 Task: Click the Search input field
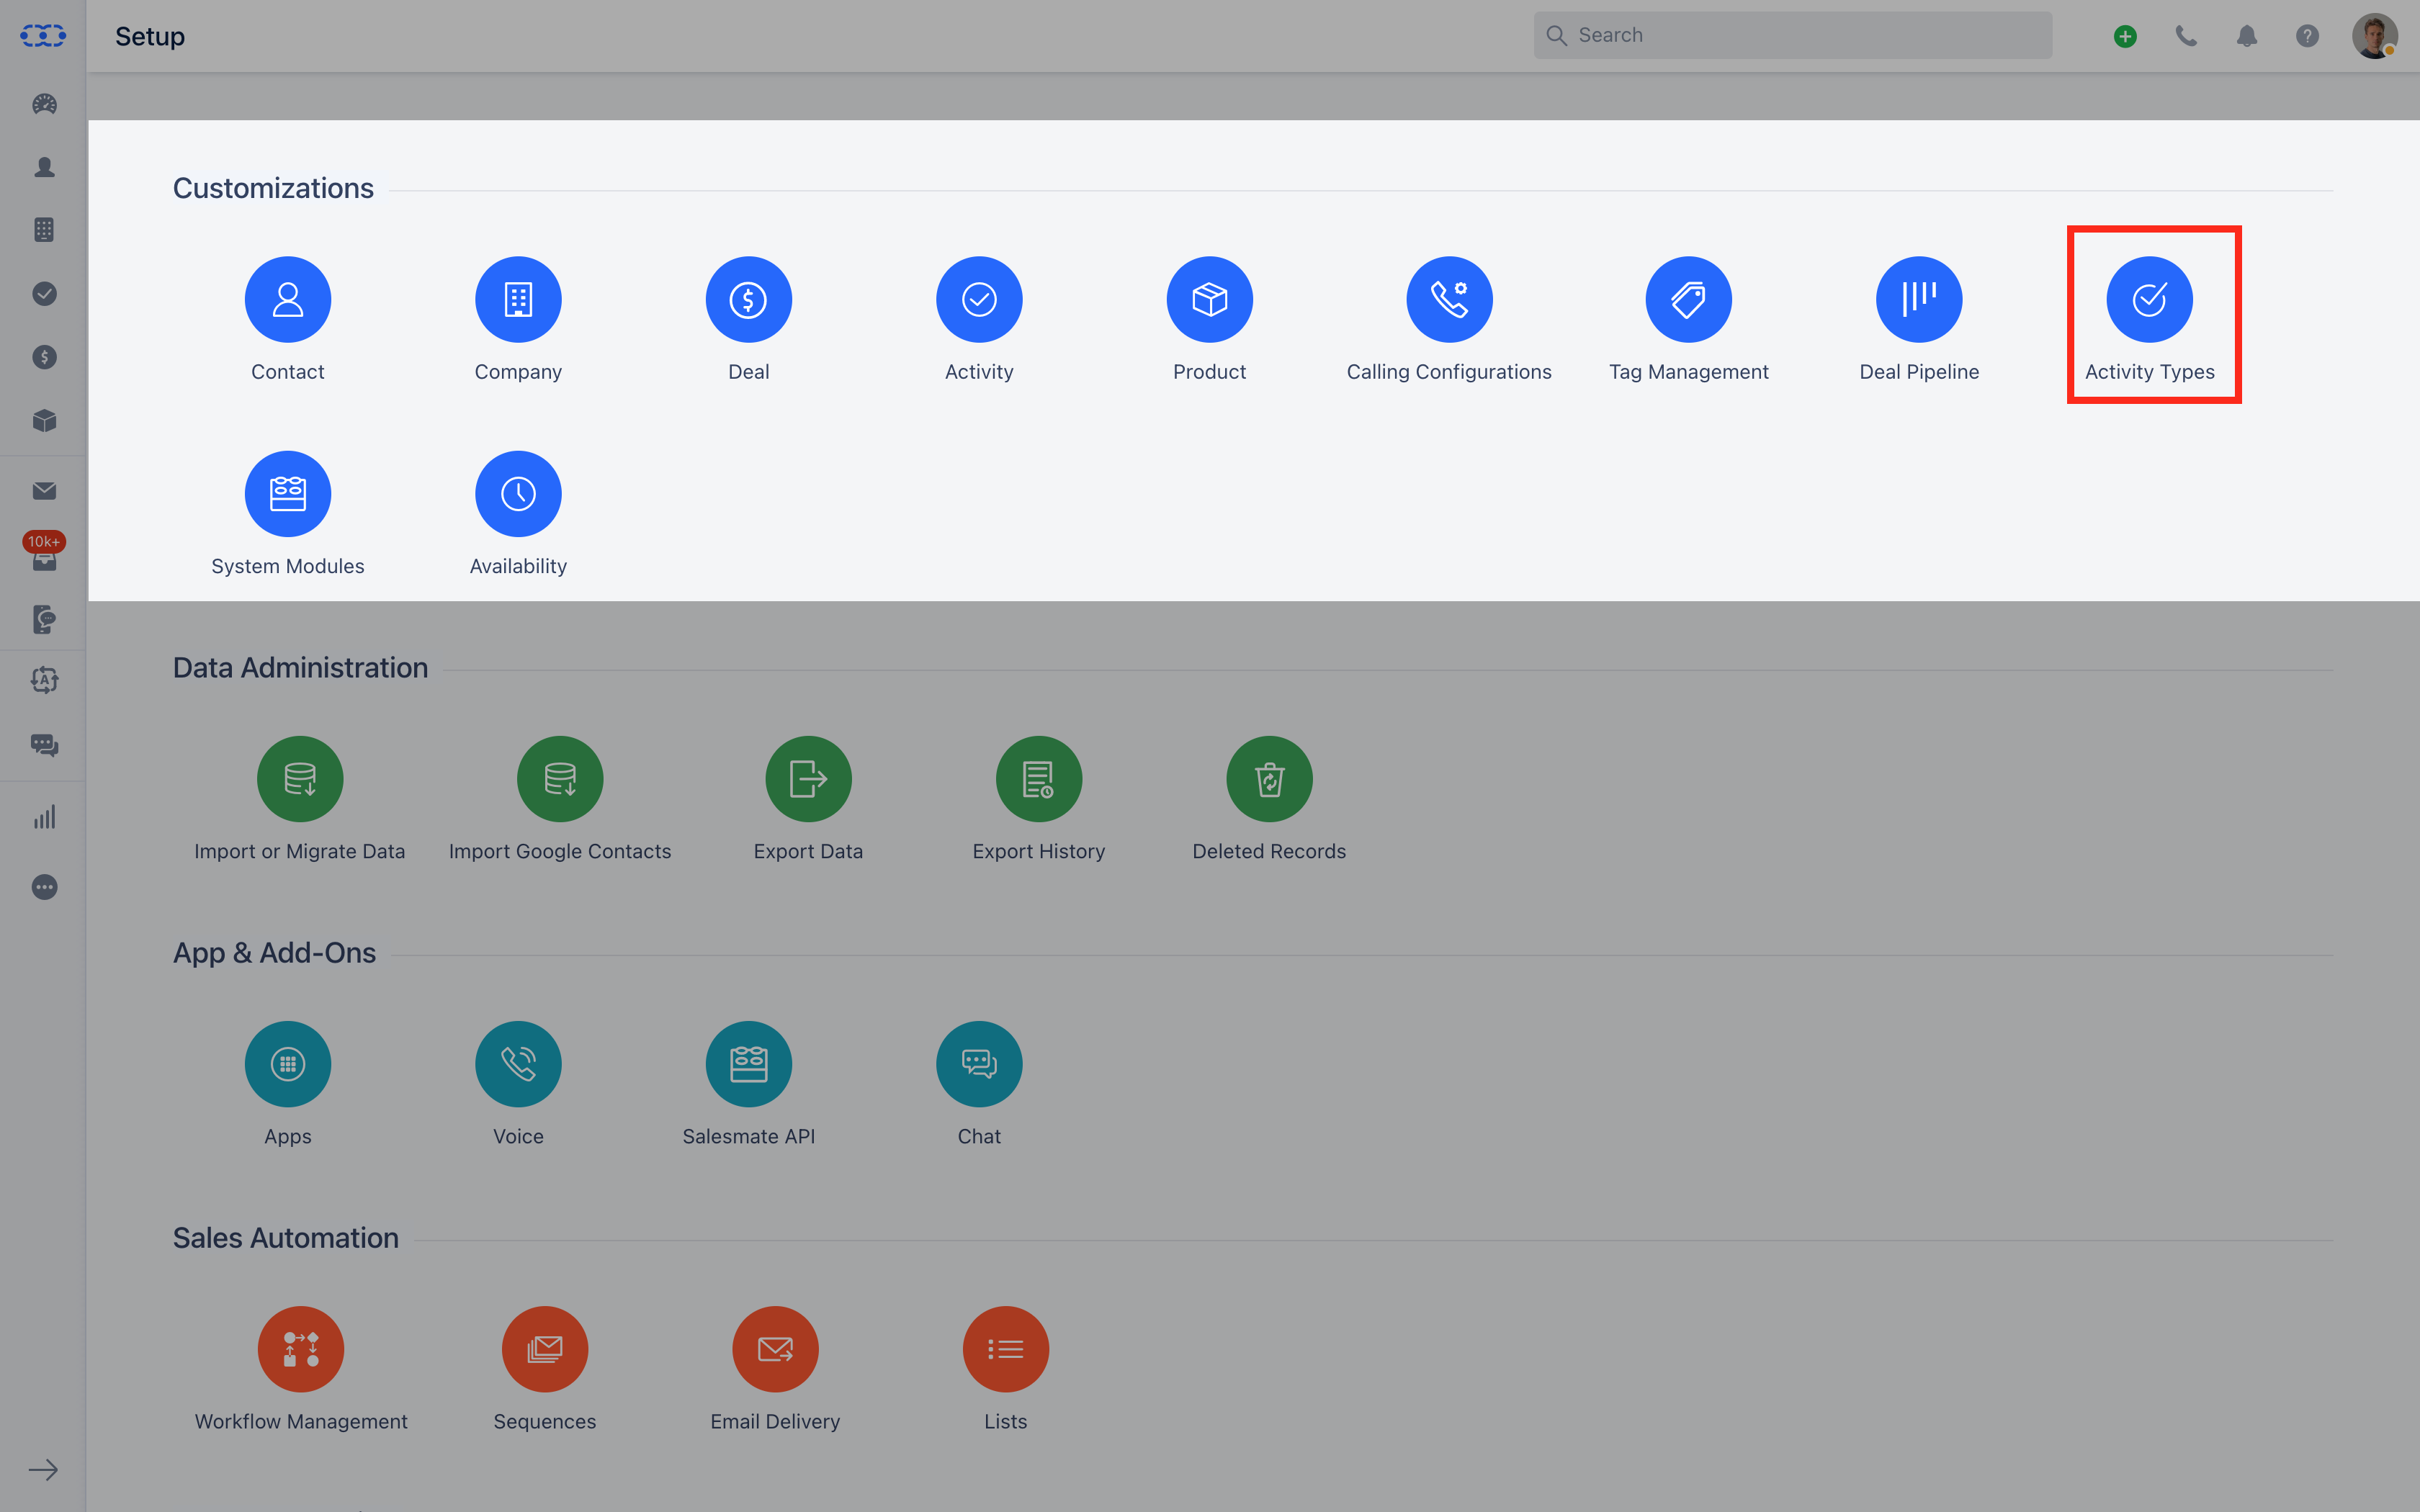point(1793,35)
